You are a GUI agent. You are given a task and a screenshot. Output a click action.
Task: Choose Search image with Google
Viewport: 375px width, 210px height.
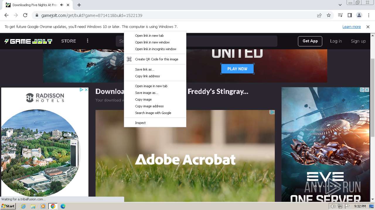pyautogui.click(x=155, y=113)
